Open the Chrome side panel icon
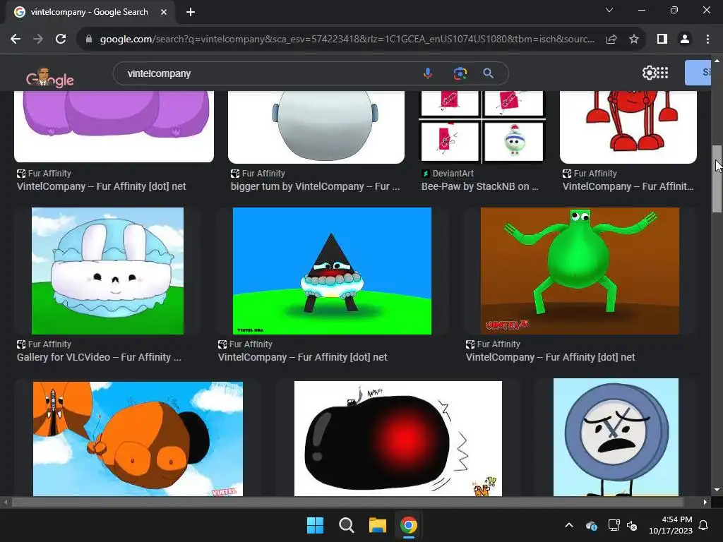This screenshot has width=723, height=542. [x=662, y=40]
